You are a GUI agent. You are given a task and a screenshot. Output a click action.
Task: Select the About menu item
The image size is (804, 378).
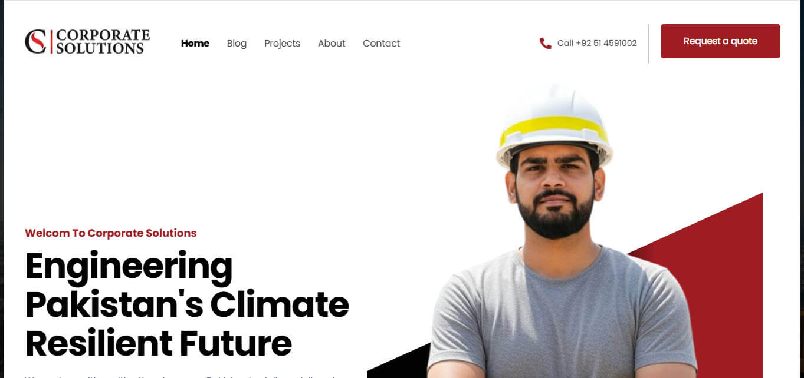pyautogui.click(x=332, y=44)
